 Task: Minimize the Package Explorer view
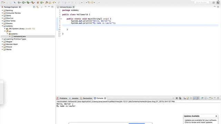[49, 7]
